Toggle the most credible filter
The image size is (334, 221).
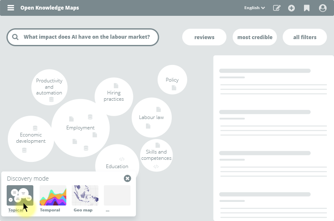point(255,37)
